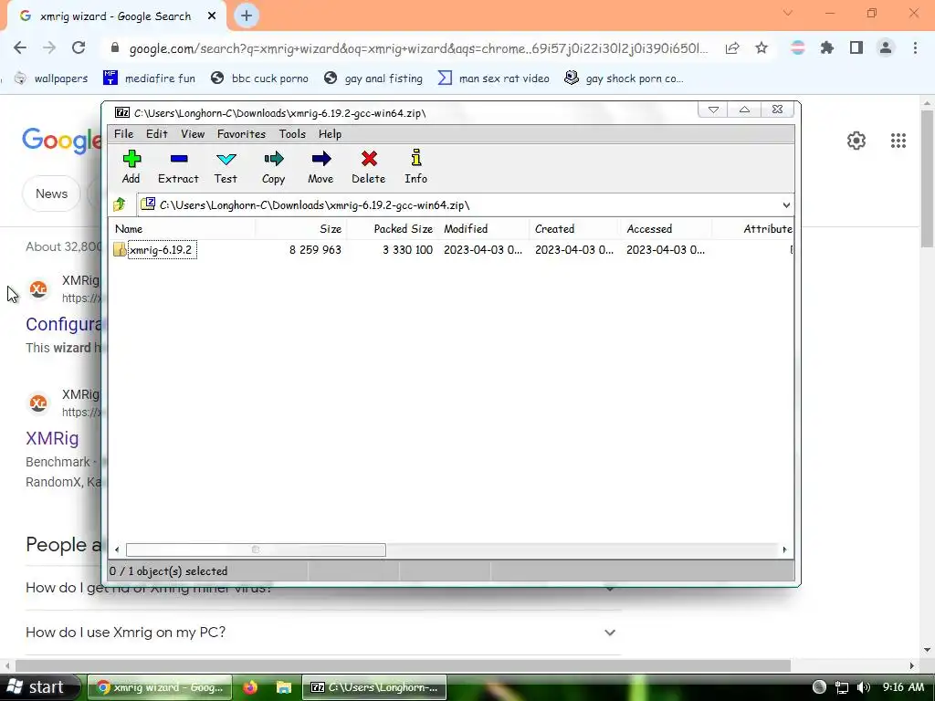Open the Google apps grid
Image resolution: width=935 pixels, height=701 pixels.
click(x=898, y=141)
